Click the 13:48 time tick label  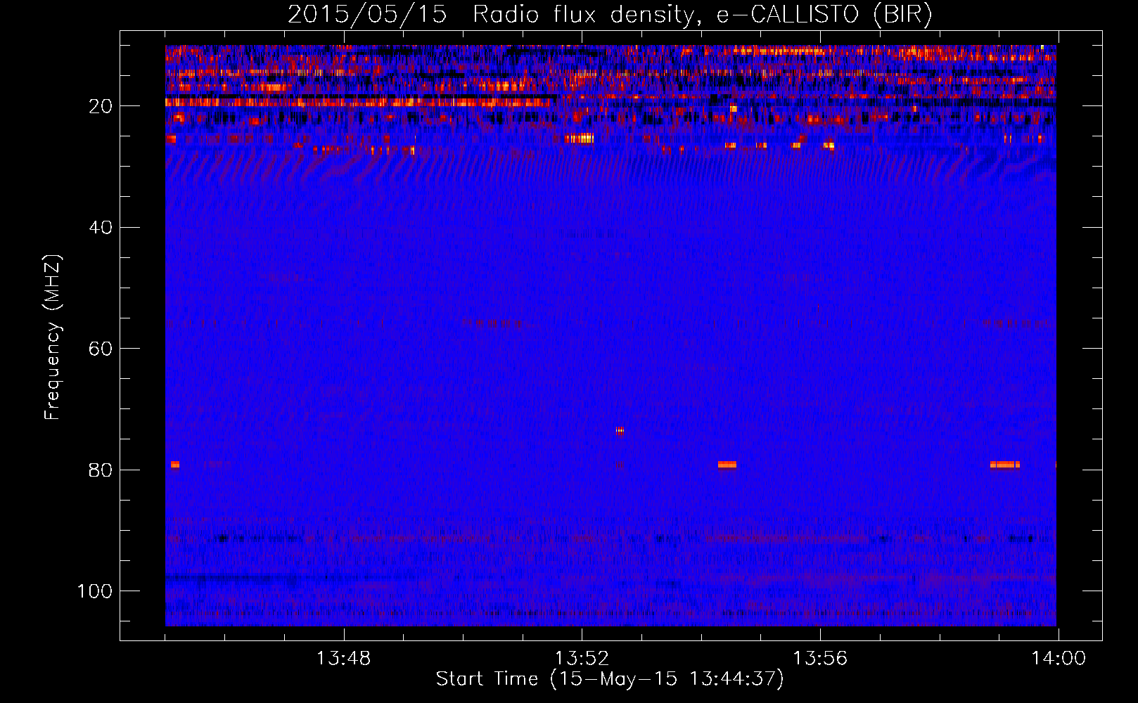pos(343,659)
